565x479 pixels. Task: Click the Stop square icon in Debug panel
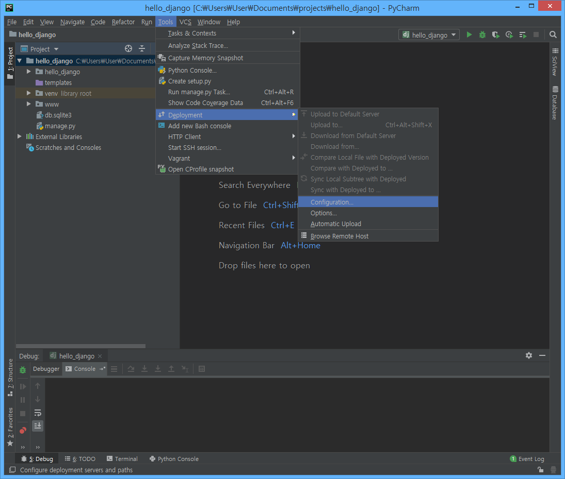click(x=23, y=414)
